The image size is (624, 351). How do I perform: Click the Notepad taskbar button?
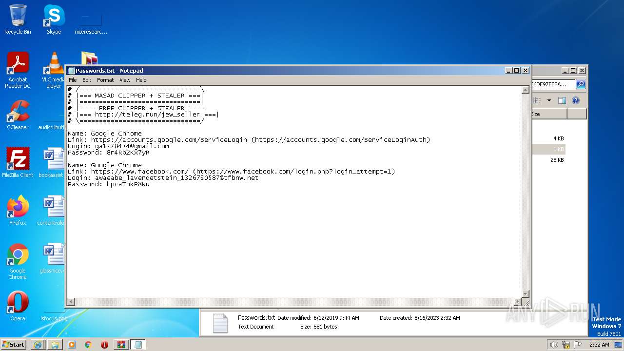click(137, 345)
